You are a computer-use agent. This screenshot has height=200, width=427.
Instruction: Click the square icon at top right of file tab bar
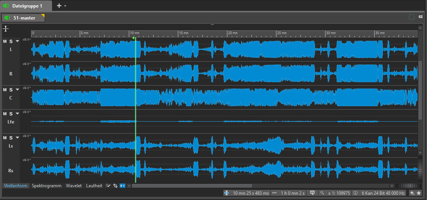pos(412,17)
